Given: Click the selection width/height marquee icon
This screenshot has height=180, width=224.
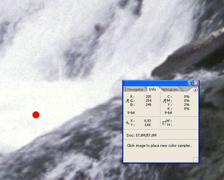Looking at the screenshot, I should coord(164,123).
